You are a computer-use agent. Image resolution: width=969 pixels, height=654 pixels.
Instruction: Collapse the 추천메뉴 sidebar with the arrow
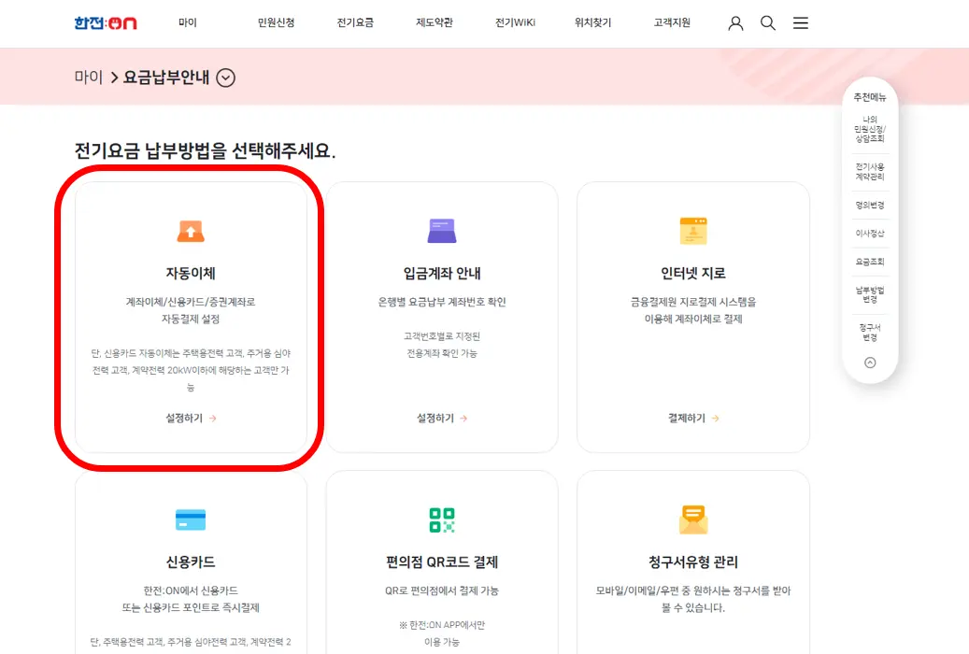[x=870, y=364]
